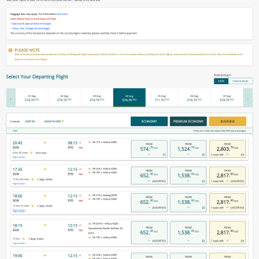Select the 01 Aug date tab

click(x=32, y=98)
